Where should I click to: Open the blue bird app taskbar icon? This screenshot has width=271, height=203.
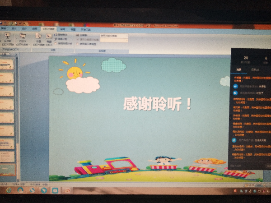(44, 190)
